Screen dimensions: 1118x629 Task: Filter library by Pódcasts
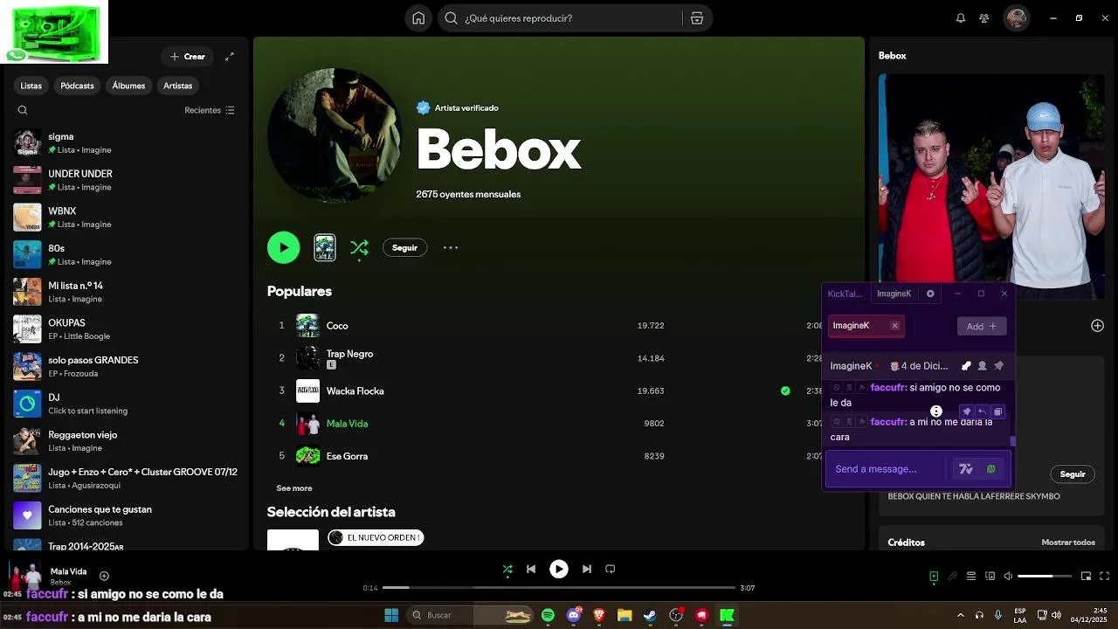tap(77, 86)
